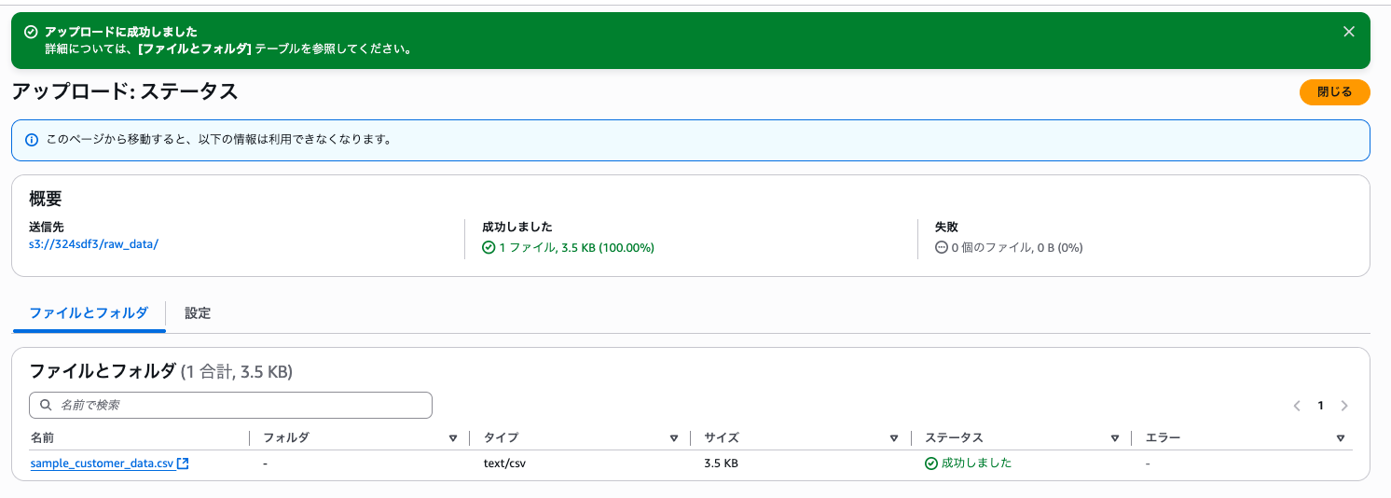This screenshot has height=498, width=1391.
Task: Go to next page with right chevron
Action: [x=1343, y=406]
